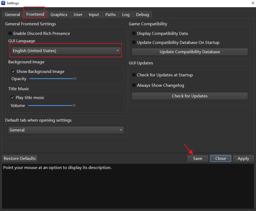Switch to the Graphics tab

tap(59, 15)
